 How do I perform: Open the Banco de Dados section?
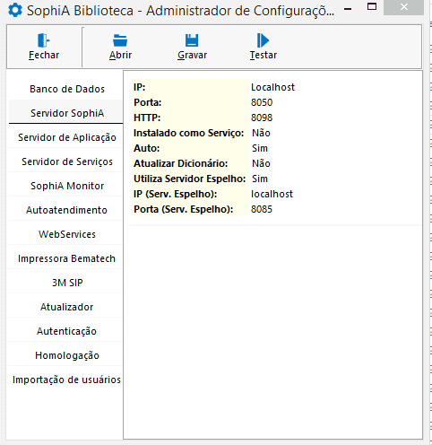coord(67,89)
